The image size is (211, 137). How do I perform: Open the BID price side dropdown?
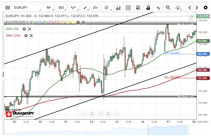coord(61,8)
